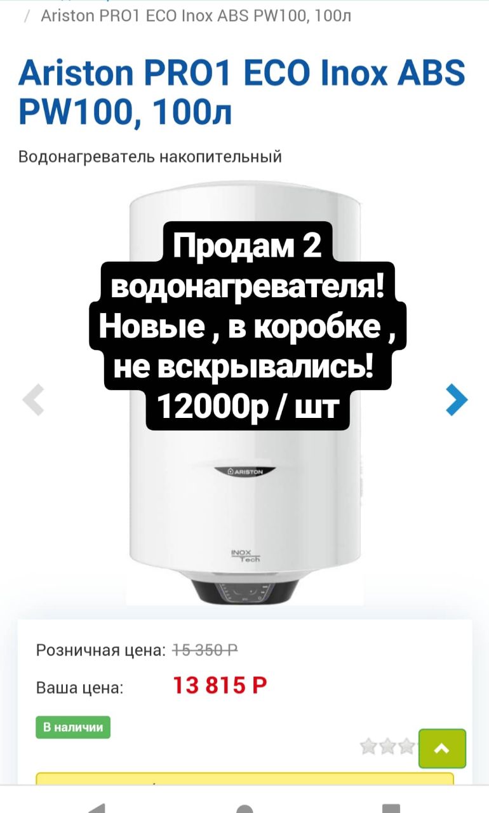Rate the product with the second star
Viewport: 489px width, 813px height.
[x=387, y=746]
